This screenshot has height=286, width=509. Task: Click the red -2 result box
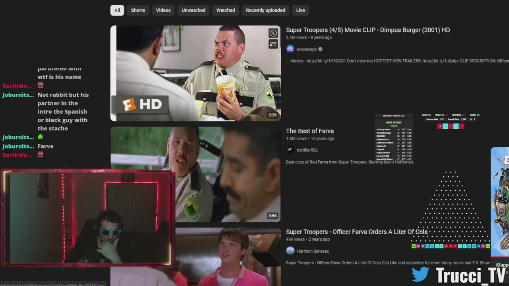coord(439,126)
